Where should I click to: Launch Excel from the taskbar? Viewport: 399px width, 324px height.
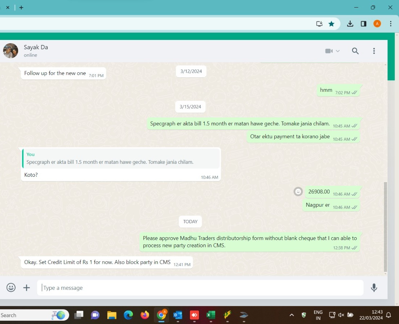click(210, 315)
